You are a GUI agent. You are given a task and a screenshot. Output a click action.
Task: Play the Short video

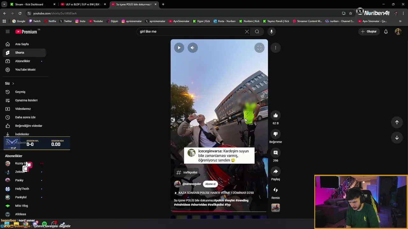[179, 48]
